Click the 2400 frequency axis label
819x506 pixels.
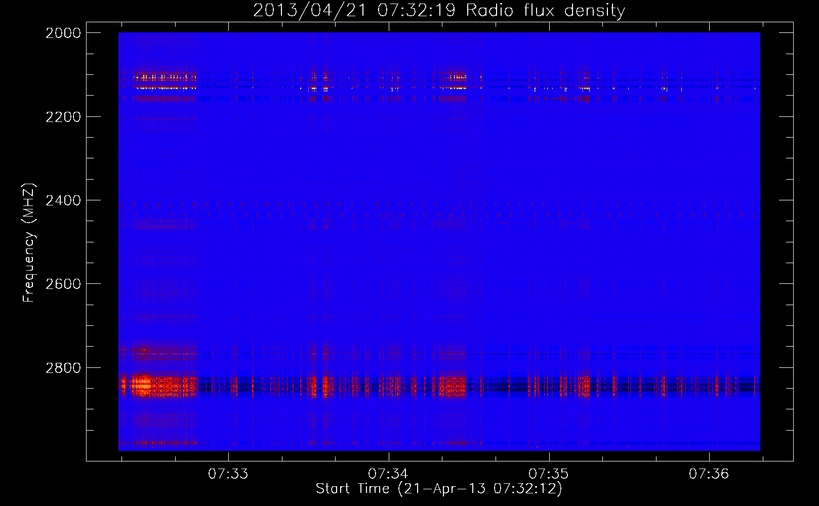tap(63, 200)
